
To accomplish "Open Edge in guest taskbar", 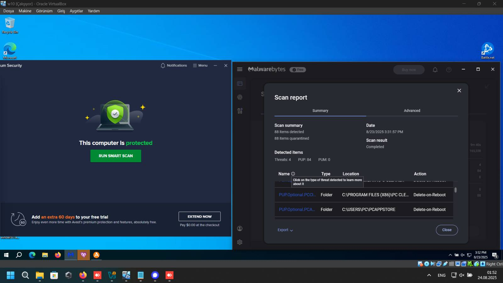I will pyautogui.click(x=32, y=255).
